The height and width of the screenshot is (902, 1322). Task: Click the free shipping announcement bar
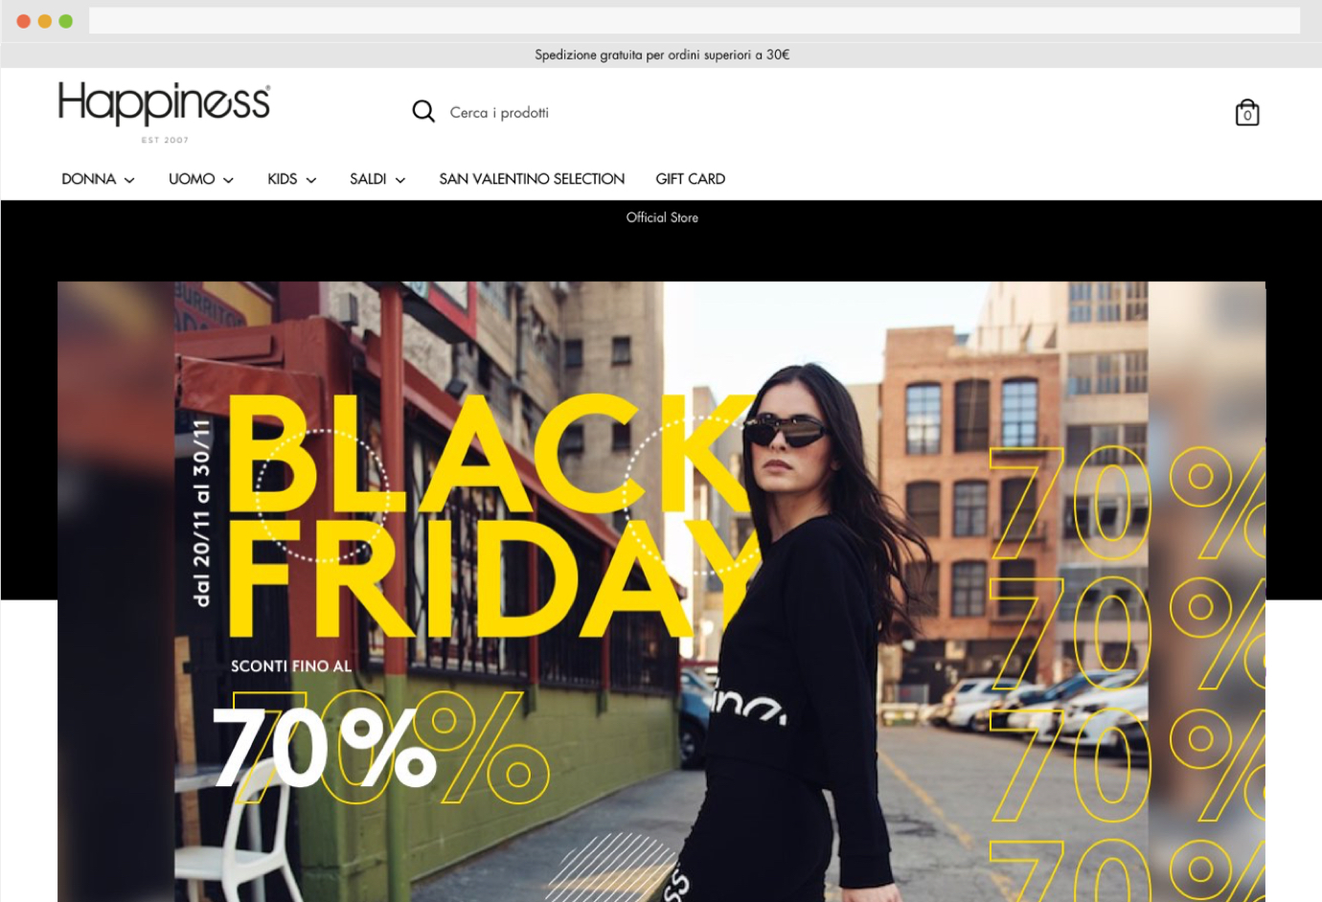tap(662, 55)
